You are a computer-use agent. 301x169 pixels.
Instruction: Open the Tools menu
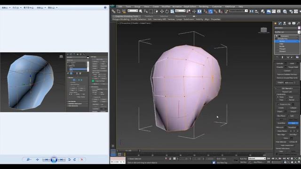tap(128, 7)
